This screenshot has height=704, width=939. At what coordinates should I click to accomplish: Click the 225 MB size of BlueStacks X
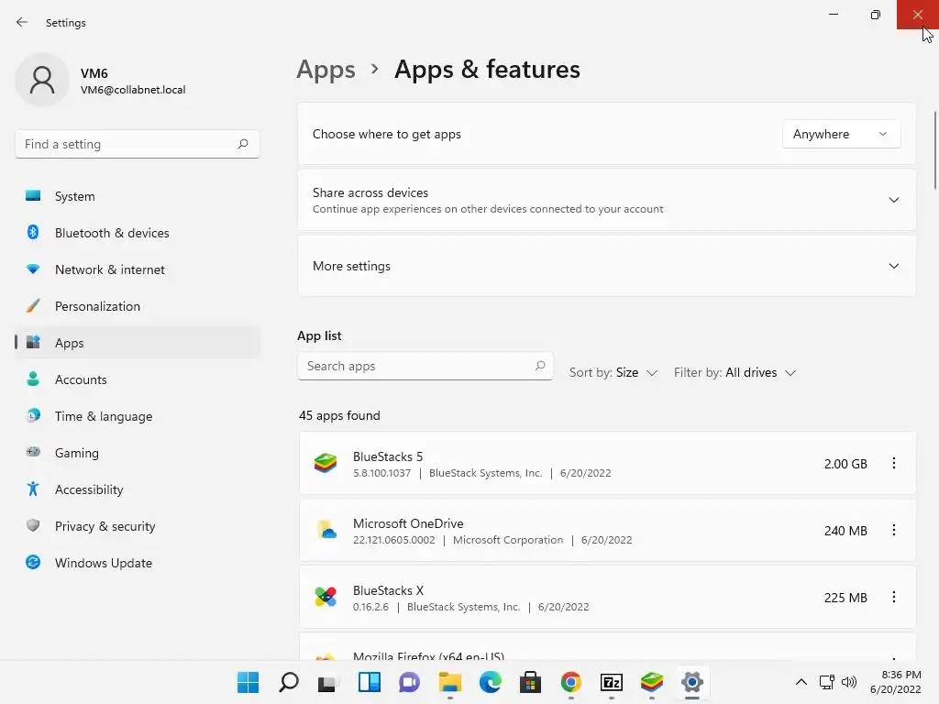(845, 598)
